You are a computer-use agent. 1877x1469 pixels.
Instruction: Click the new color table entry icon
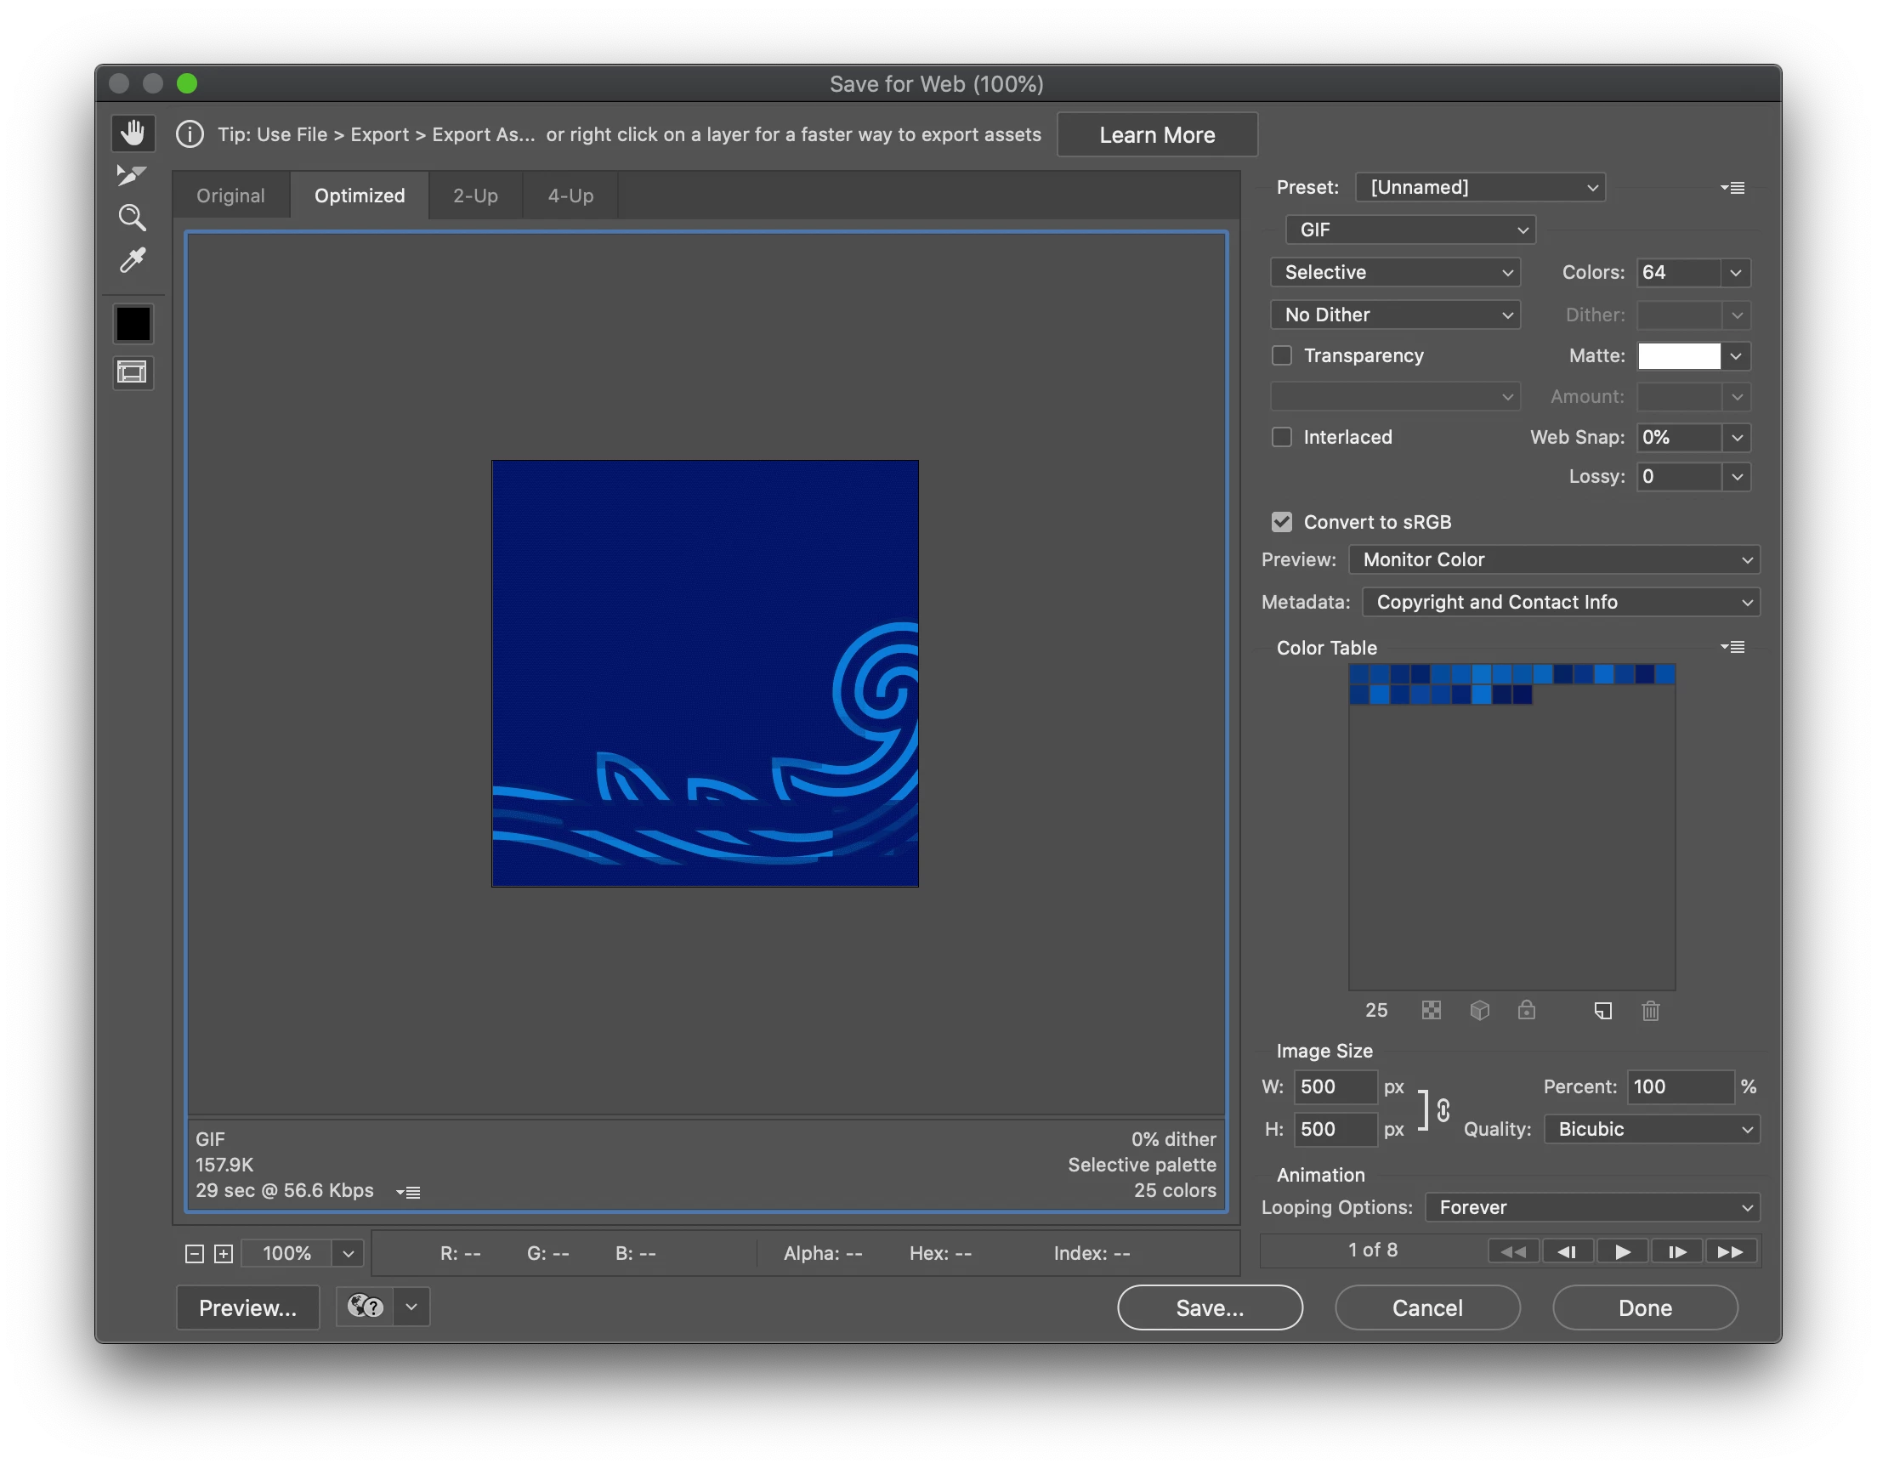pyautogui.click(x=1602, y=1011)
